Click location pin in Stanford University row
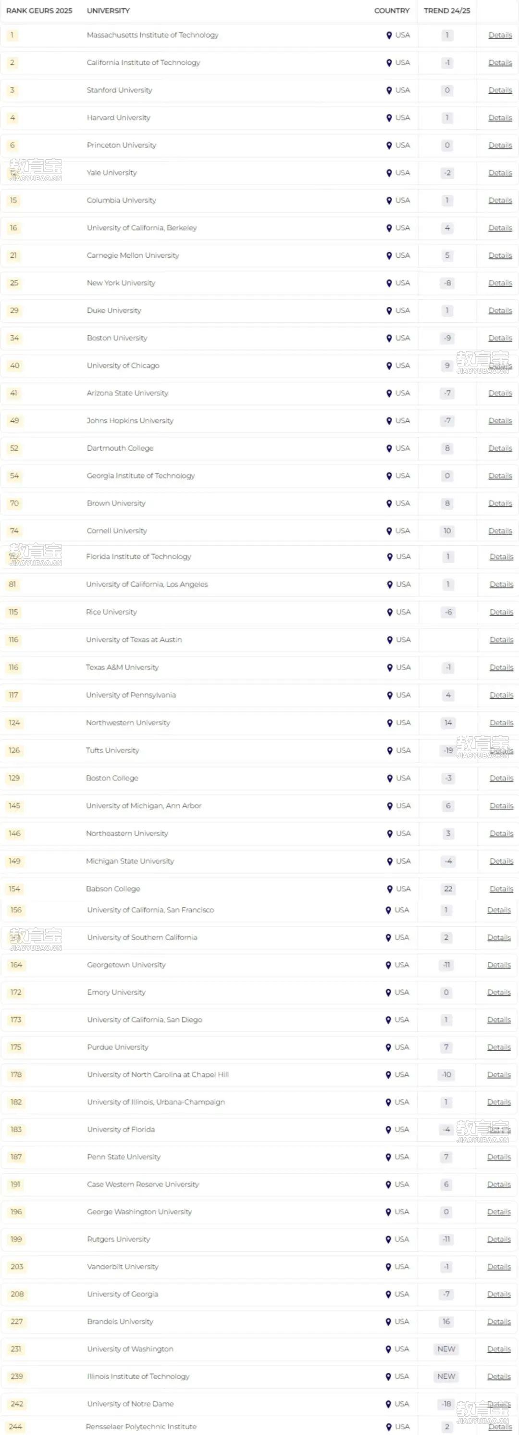 click(x=389, y=90)
